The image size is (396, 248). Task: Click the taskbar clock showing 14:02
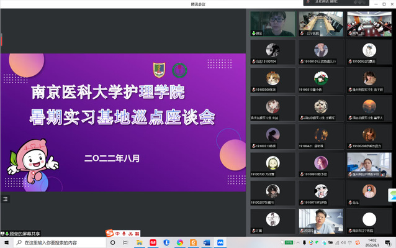(x=372, y=242)
